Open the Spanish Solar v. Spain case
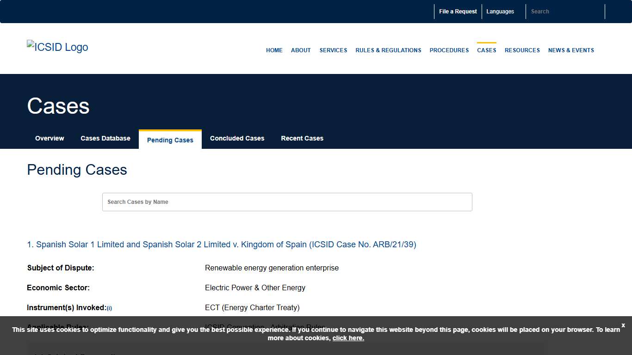The height and width of the screenshot is (355, 632). pyautogui.click(x=221, y=245)
